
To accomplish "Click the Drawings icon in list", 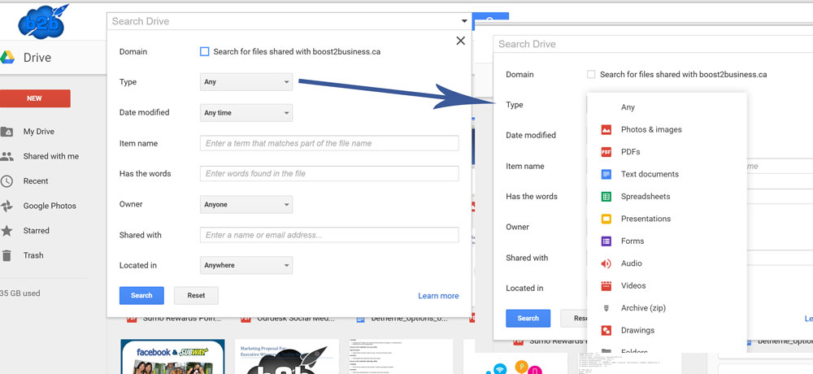I will (606, 331).
